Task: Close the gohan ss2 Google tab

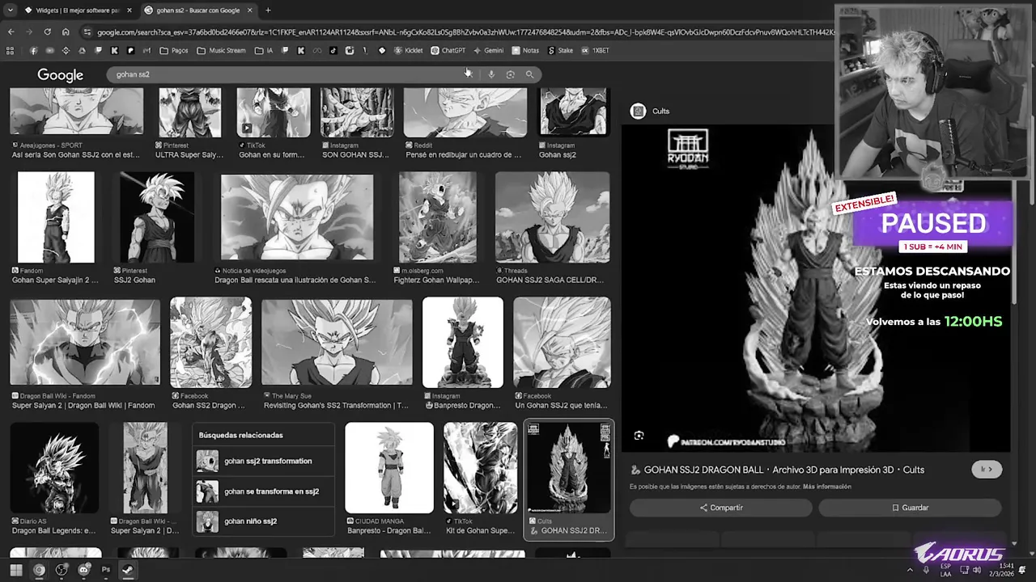Action: tap(248, 11)
